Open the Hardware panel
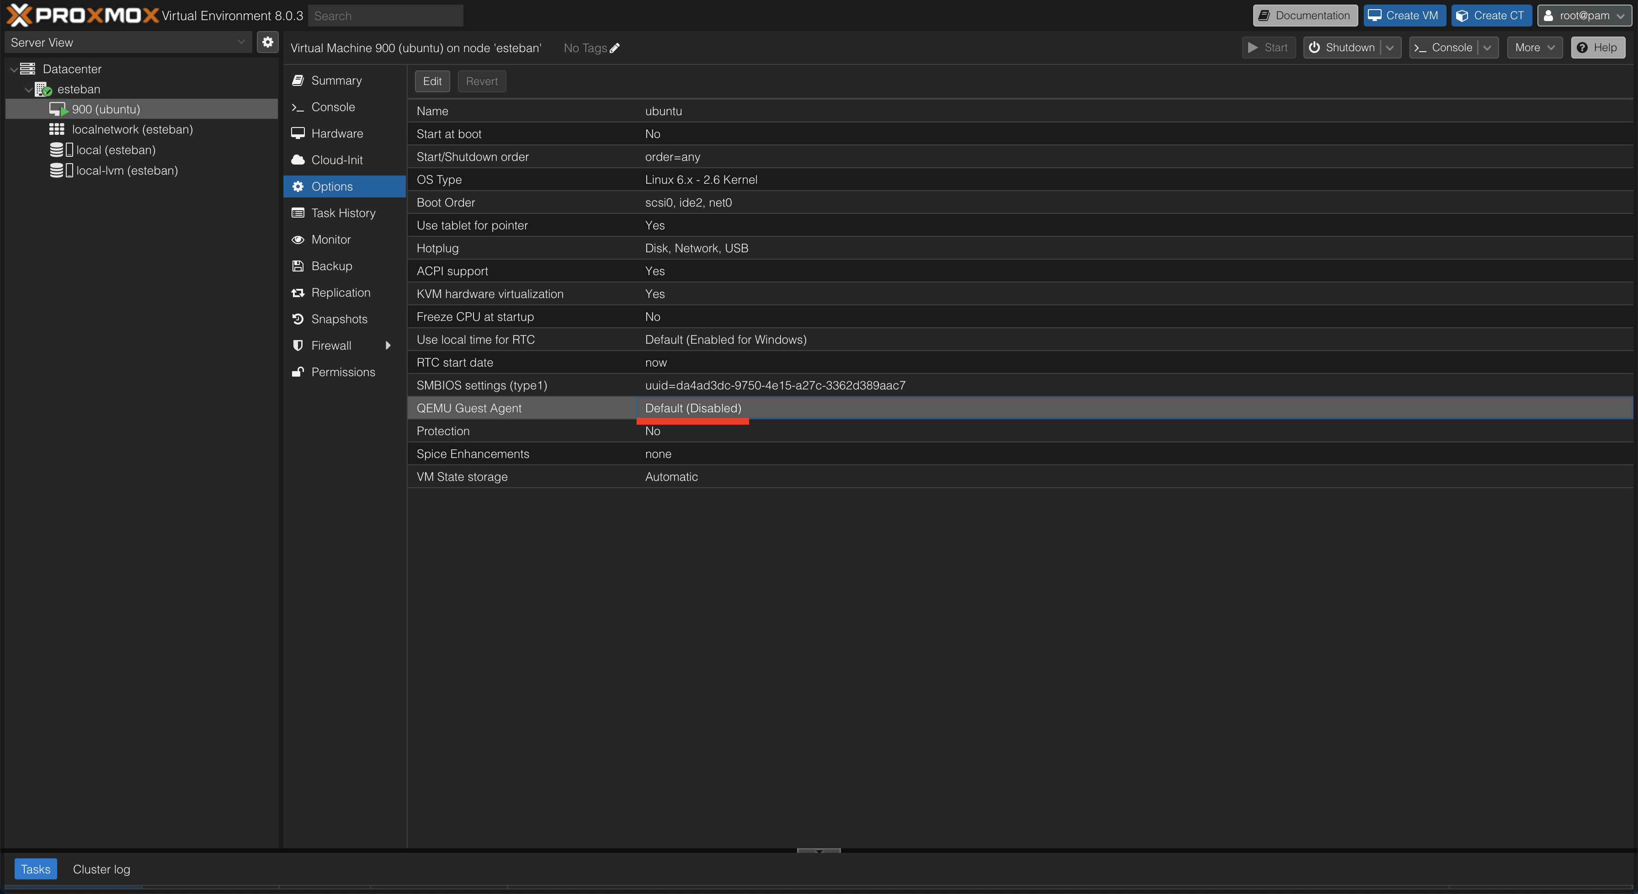 (x=345, y=133)
